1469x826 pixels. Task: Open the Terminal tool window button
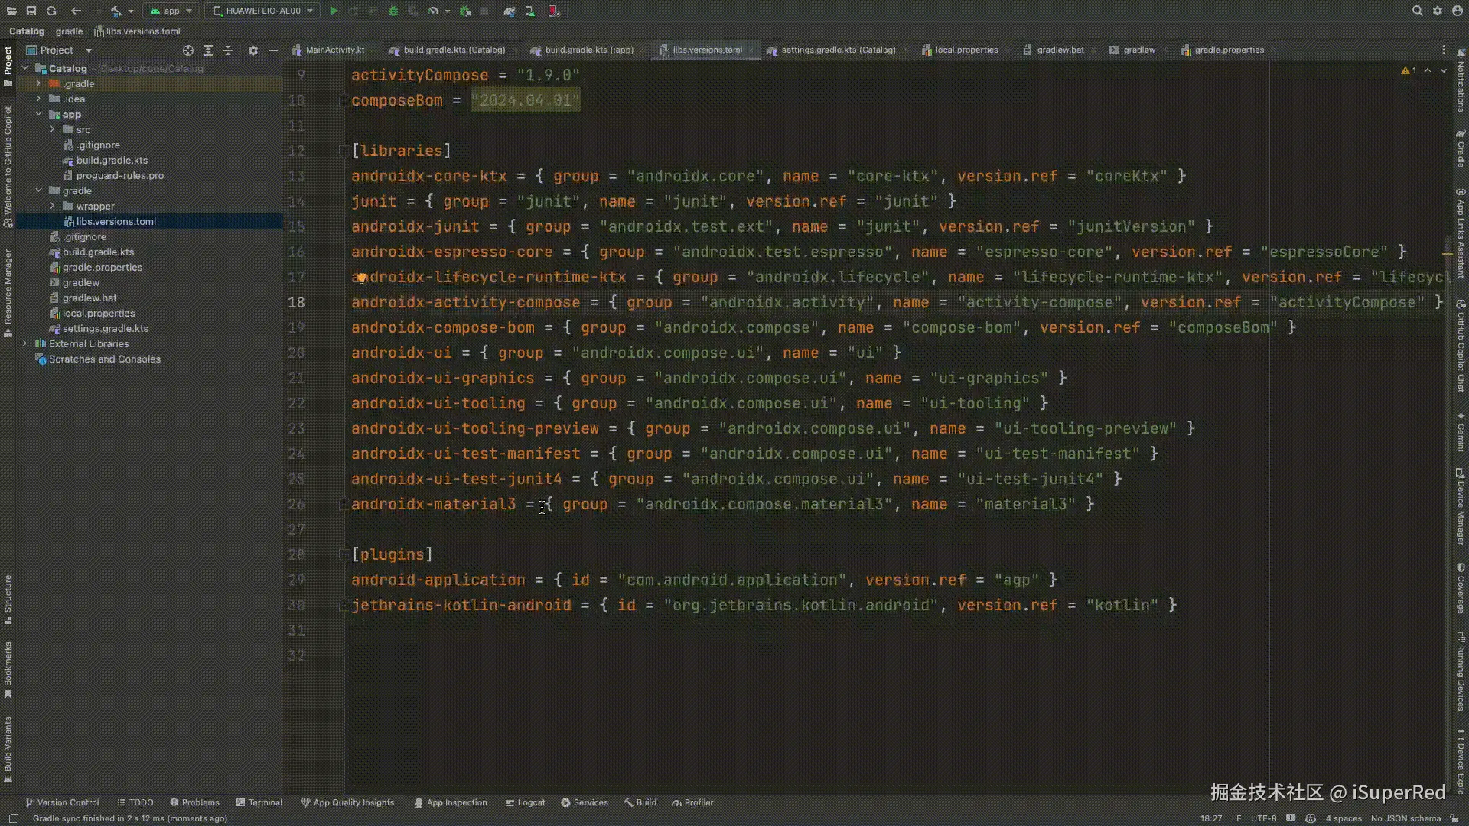(259, 802)
